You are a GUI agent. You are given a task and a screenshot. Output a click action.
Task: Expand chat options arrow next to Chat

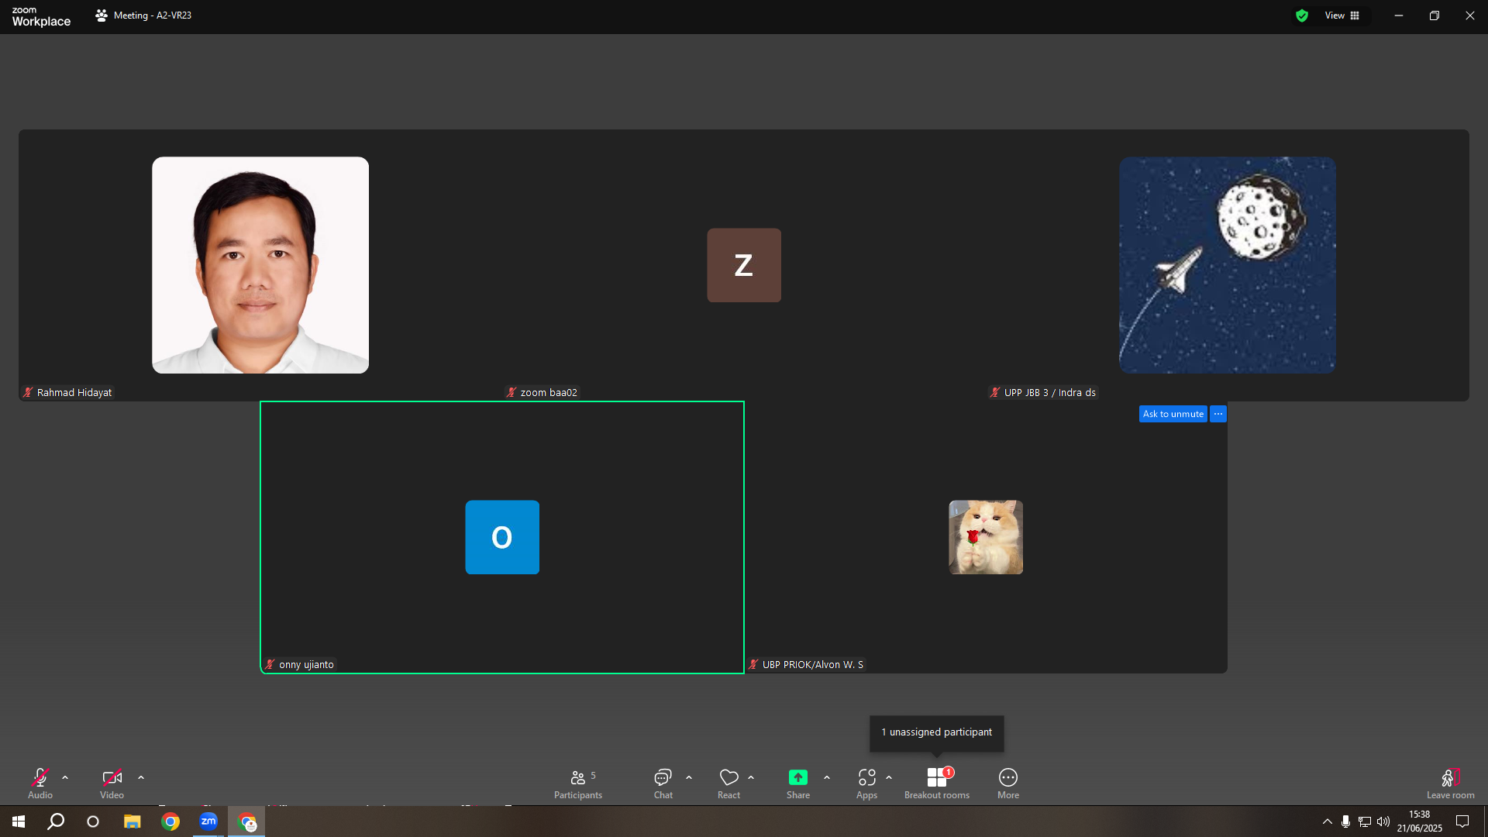click(x=689, y=777)
